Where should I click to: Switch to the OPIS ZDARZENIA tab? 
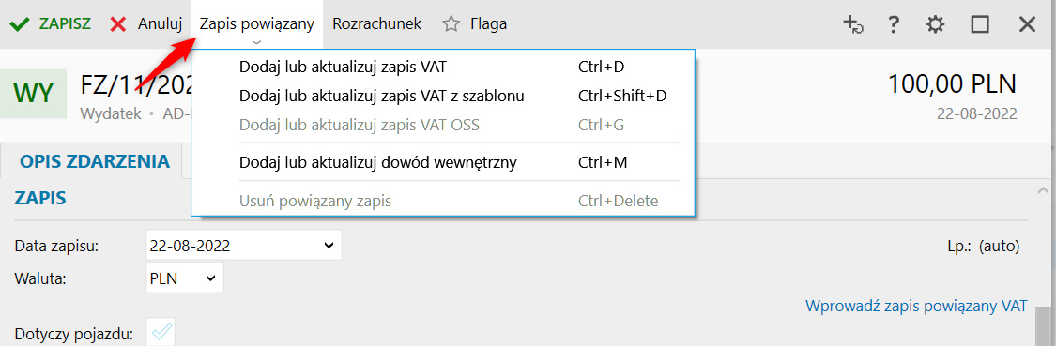tap(94, 161)
